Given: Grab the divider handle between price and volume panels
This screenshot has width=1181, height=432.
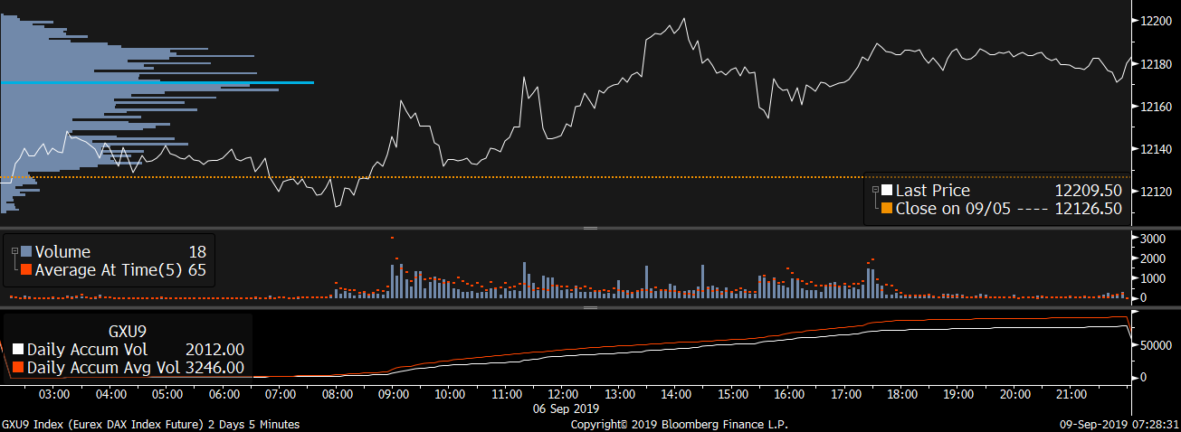Looking at the screenshot, I should (x=590, y=229).
